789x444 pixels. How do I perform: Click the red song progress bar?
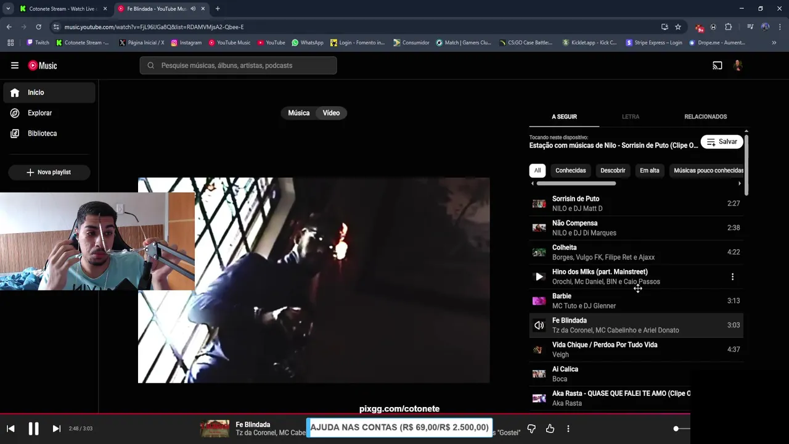tap(345, 414)
